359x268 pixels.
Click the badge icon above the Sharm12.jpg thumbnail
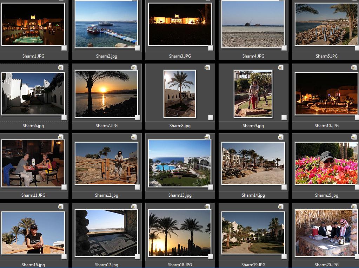134,137
